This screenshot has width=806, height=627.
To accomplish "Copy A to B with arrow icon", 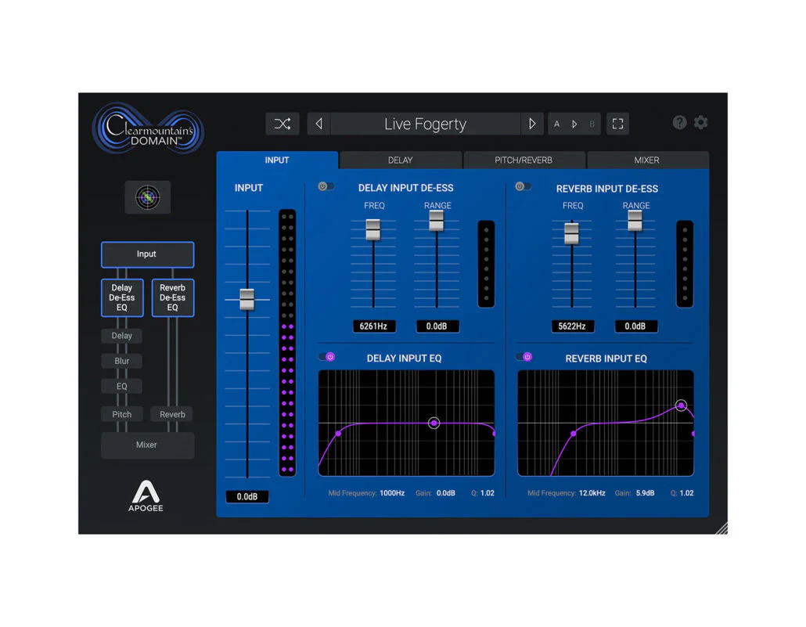I will click(574, 124).
